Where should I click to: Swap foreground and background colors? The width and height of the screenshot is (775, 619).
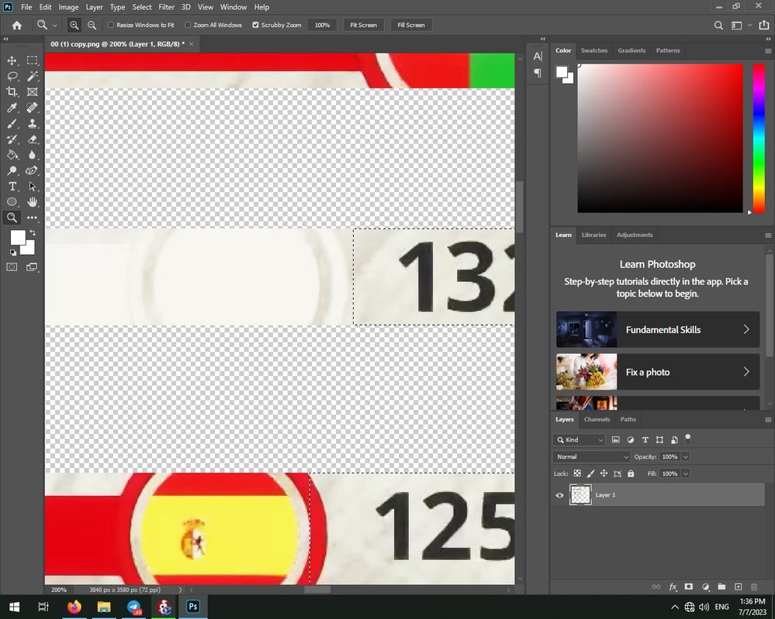(32, 232)
